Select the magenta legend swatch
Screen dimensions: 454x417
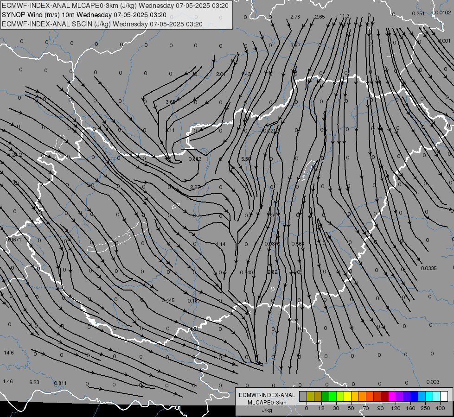point(392,397)
